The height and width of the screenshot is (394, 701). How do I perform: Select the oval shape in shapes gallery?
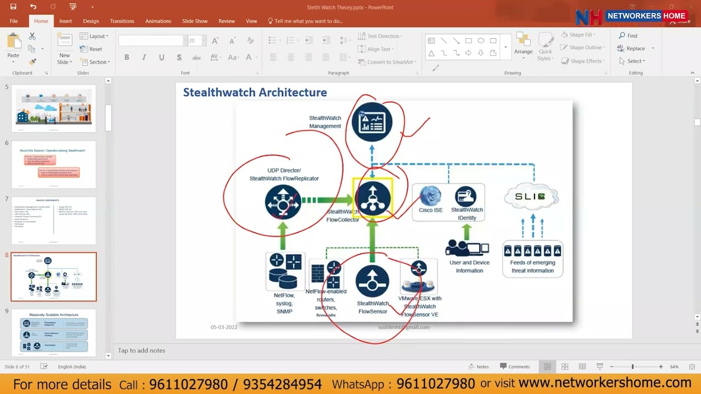(481, 40)
